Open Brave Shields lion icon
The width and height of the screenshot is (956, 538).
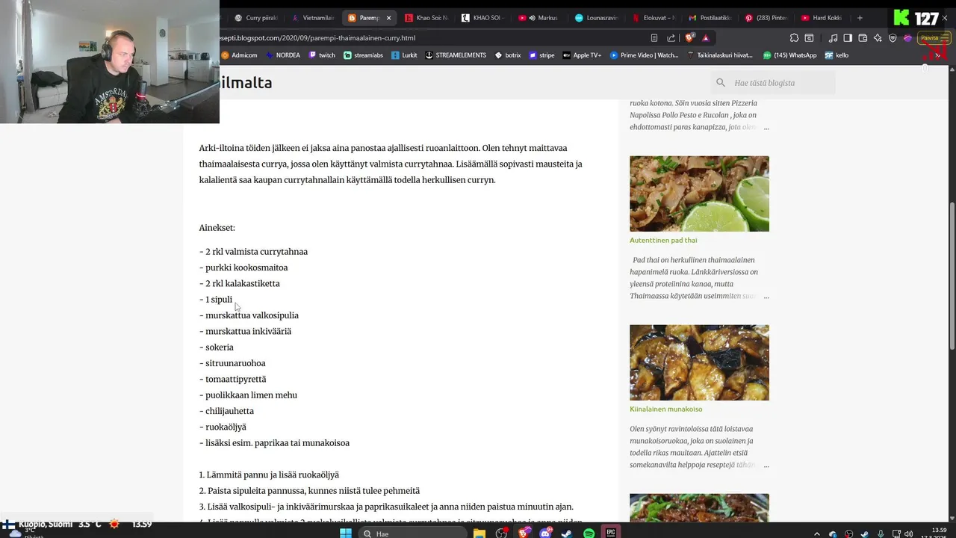690,37
